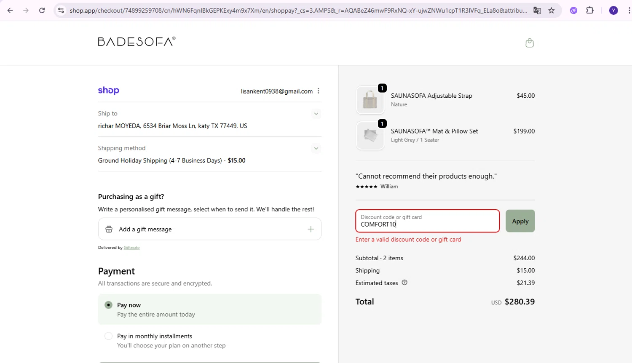The height and width of the screenshot is (363, 632).
Task: Expand the Shipping method section
Action: 316,148
